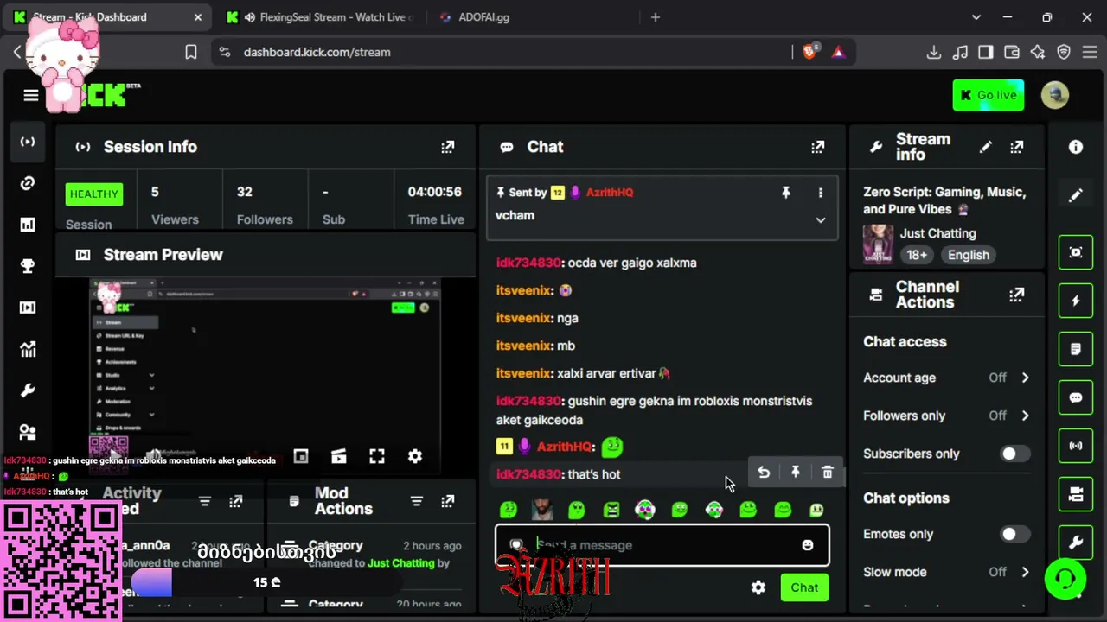Filter the Activity Feed list
The width and height of the screenshot is (1107, 622).
[x=204, y=501]
